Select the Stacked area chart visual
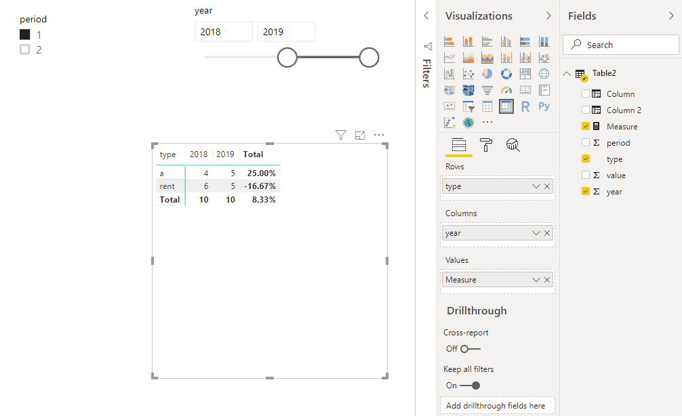Image resolution: width=682 pixels, height=416 pixels. (x=487, y=58)
